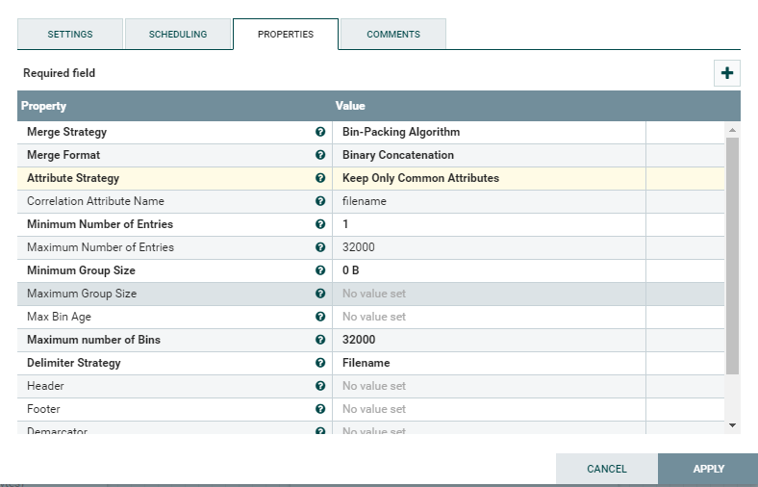Open the Comments tab
Viewport: 758px width, 487px height.
393,34
